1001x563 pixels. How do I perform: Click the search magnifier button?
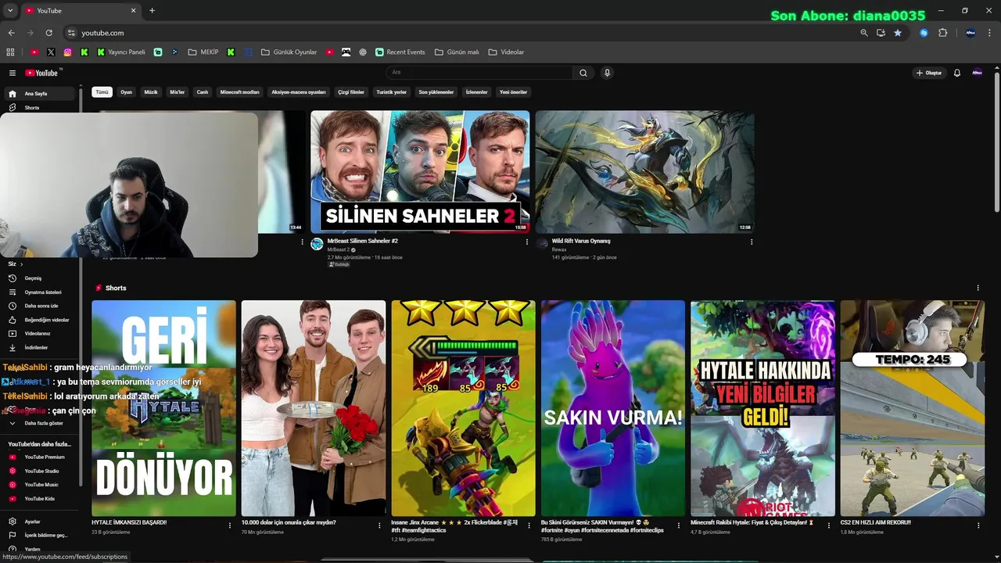[583, 73]
